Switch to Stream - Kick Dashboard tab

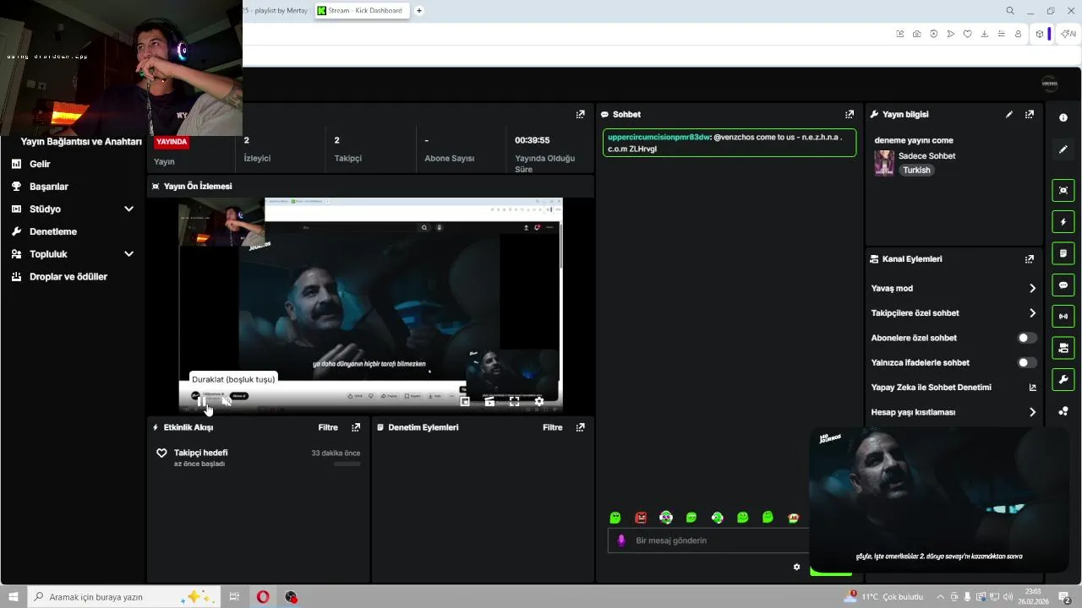click(x=363, y=10)
